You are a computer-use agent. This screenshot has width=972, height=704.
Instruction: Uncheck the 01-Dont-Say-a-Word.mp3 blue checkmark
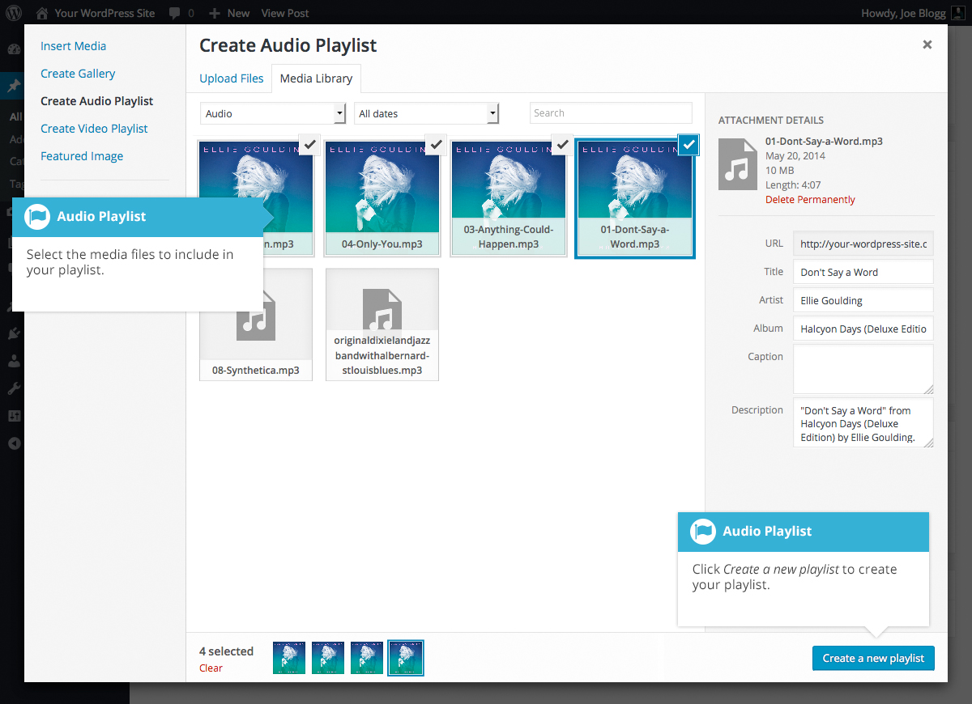pyautogui.click(x=688, y=145)
